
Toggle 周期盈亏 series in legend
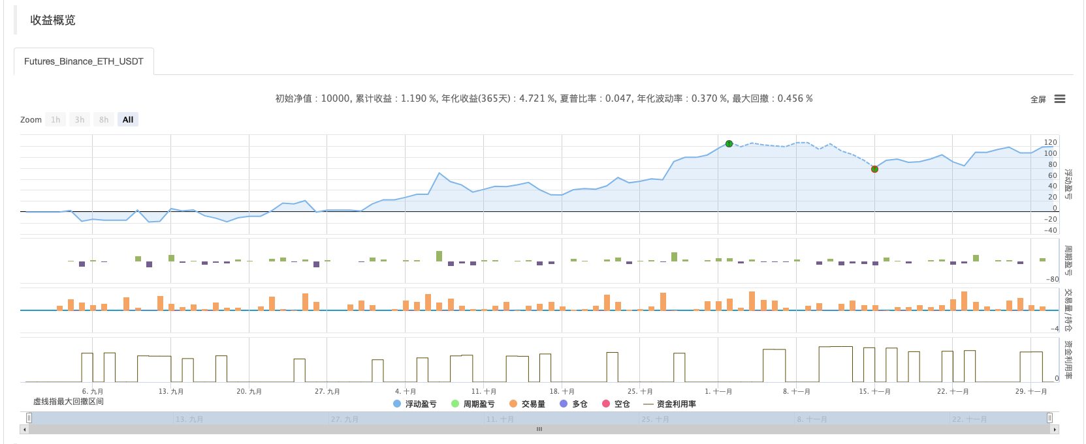pyautogui.click(x=473, y=404)
